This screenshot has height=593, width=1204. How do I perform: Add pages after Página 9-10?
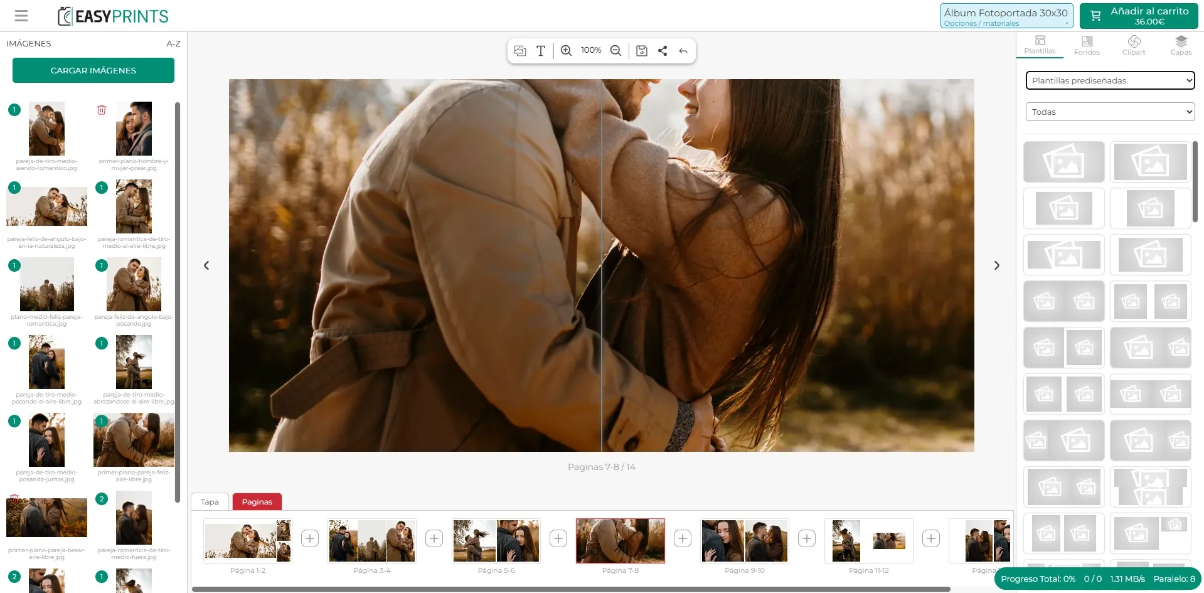807,538
